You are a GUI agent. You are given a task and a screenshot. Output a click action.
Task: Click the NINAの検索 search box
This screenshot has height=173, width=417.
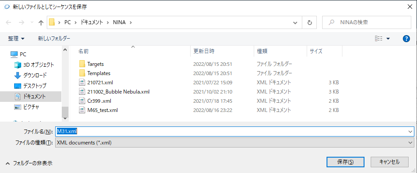(x=366, y=23)
